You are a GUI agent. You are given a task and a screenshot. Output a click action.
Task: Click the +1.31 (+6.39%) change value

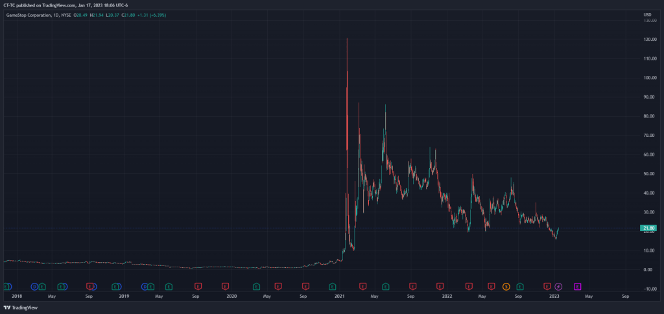[150, 14]
